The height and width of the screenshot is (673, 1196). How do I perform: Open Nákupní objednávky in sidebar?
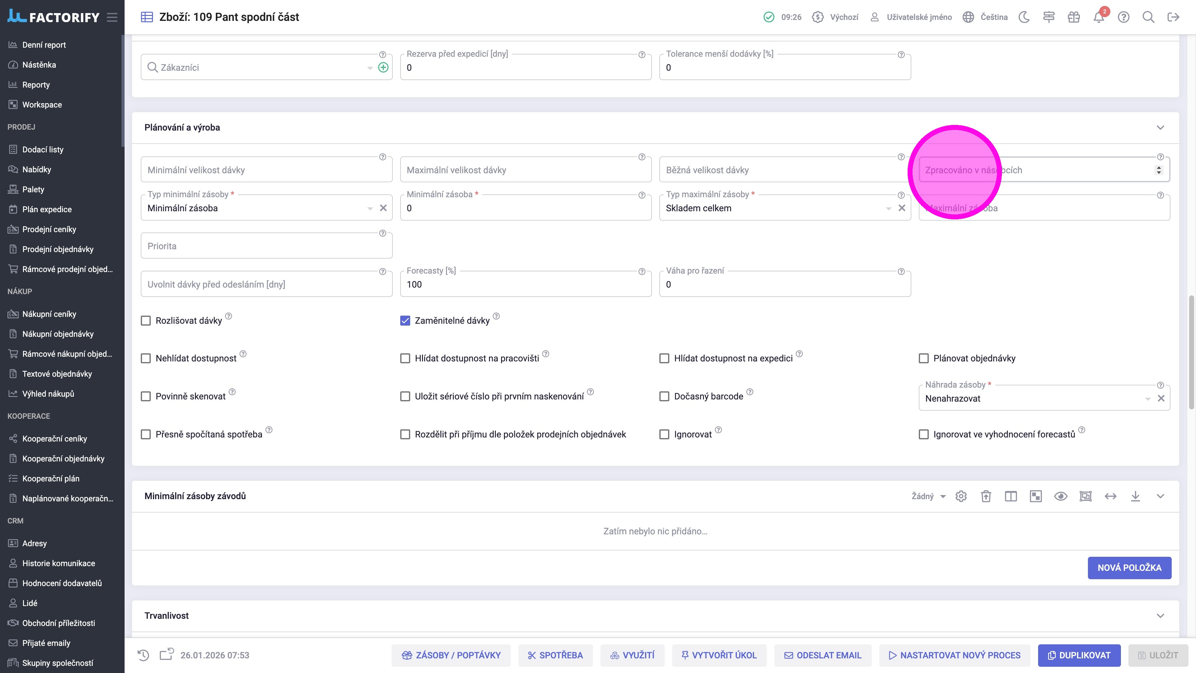tap(58, 334)
